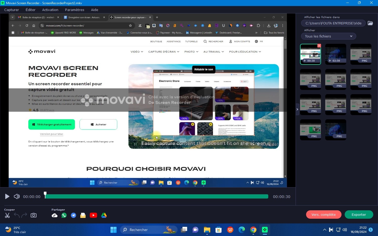
Task: Delete the selected 00:30 thumbnail
Action: [319, 46]
